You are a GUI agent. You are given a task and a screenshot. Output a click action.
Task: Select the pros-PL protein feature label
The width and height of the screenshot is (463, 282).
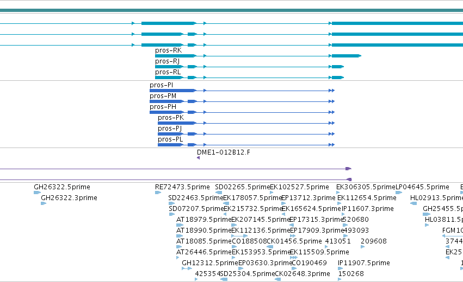(x=170, y=139)
